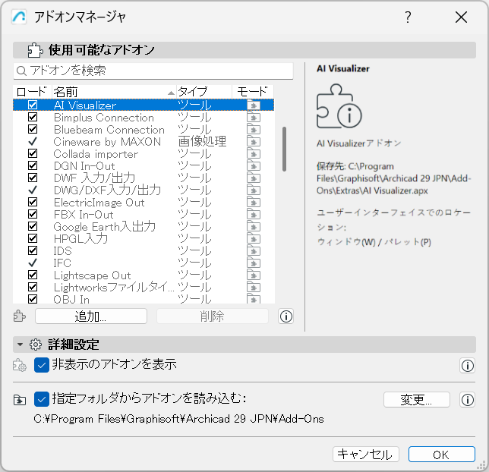Click the mode folder icon for IDS
The height and width of the screenshot is (472, 489).
(254, 251)
